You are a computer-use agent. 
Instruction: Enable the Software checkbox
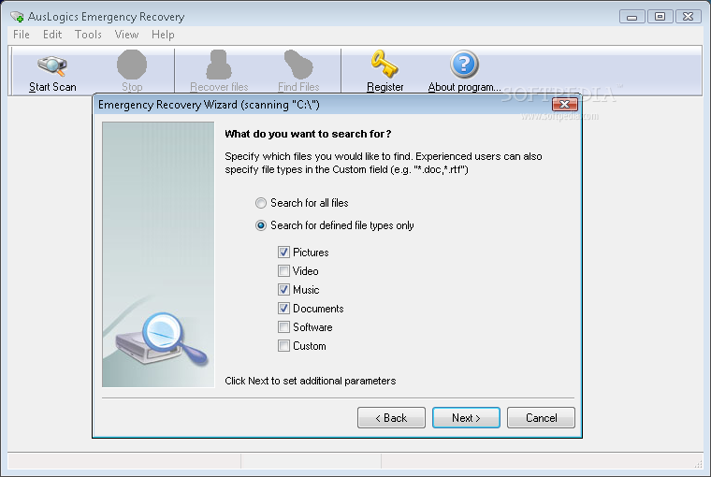[x=283, y=327]
